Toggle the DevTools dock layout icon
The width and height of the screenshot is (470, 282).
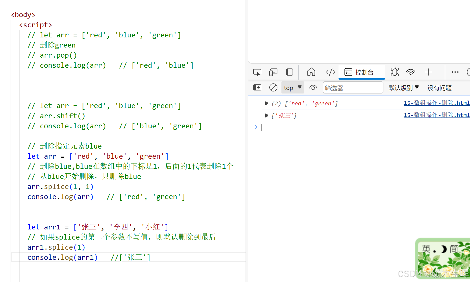289,72
